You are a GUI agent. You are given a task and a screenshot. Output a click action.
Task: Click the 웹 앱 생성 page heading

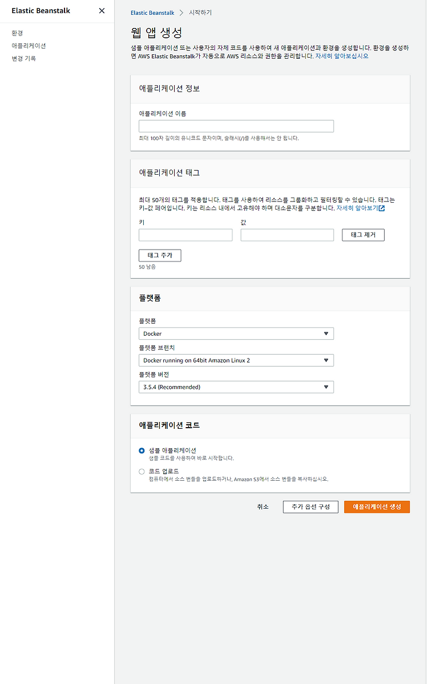(156, 33)
